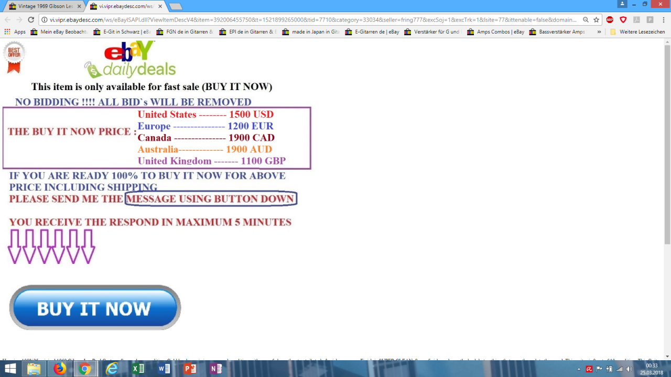Click the battery power tray icon

[609, 369]
